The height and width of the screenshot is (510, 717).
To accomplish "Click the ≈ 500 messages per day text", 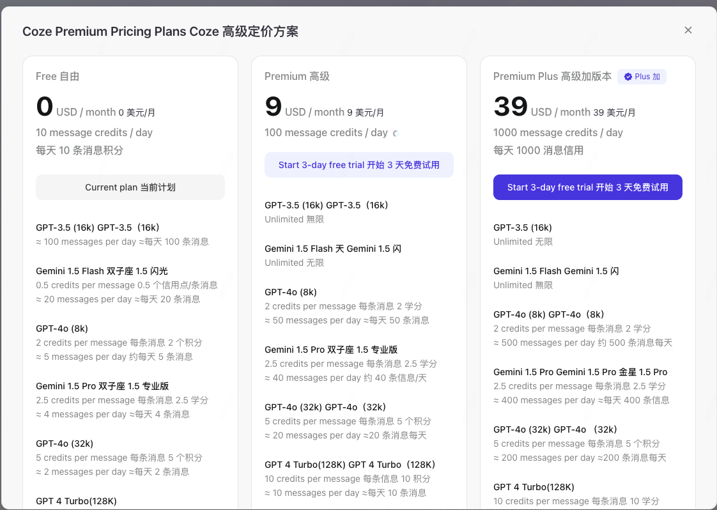I will [x=583, y=343].
